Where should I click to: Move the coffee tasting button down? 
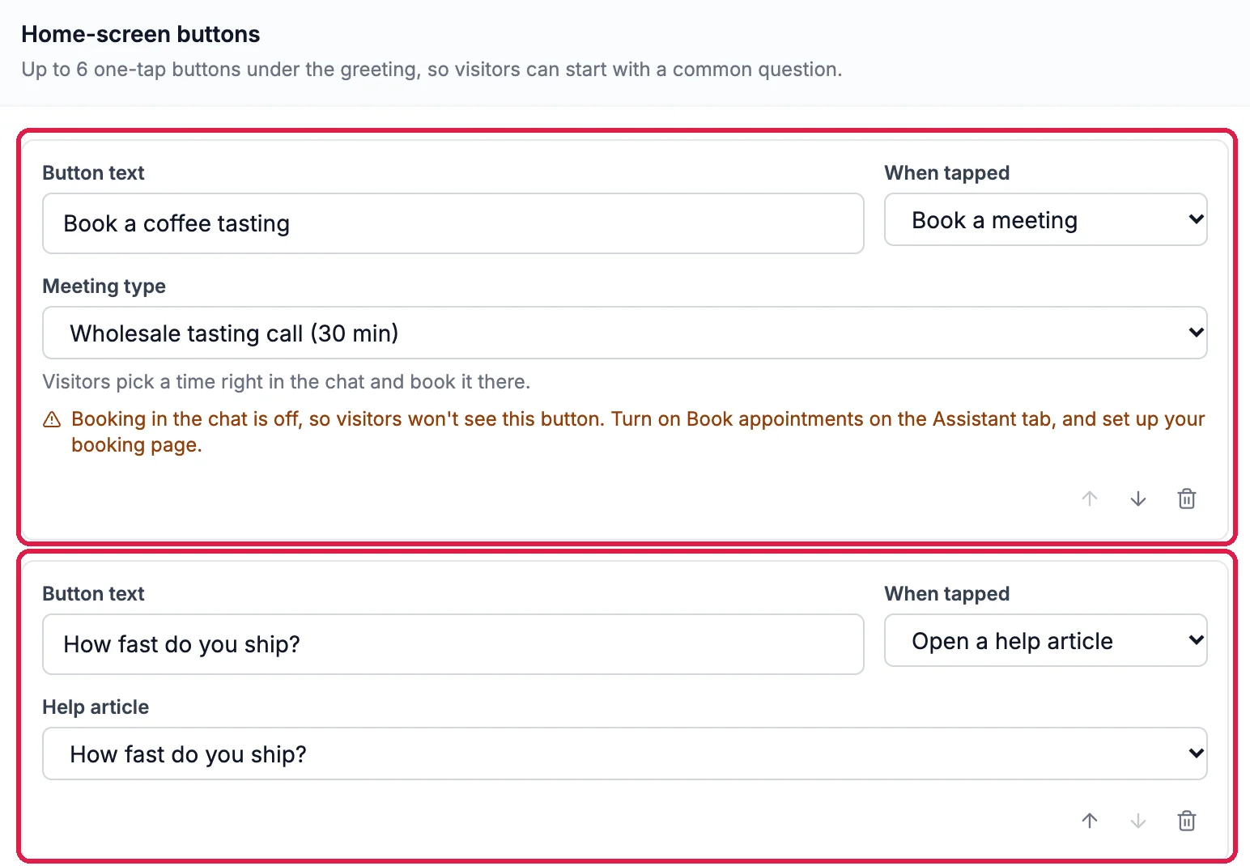pos(1138,499)
